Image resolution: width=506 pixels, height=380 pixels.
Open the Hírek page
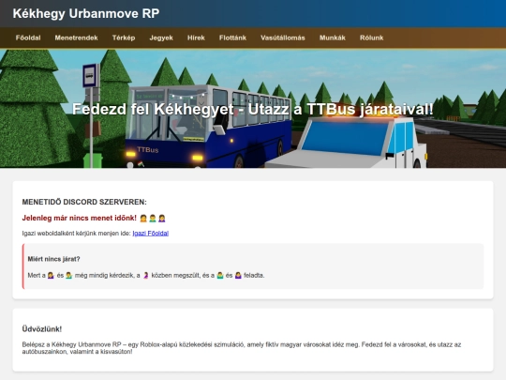[196, 38]
